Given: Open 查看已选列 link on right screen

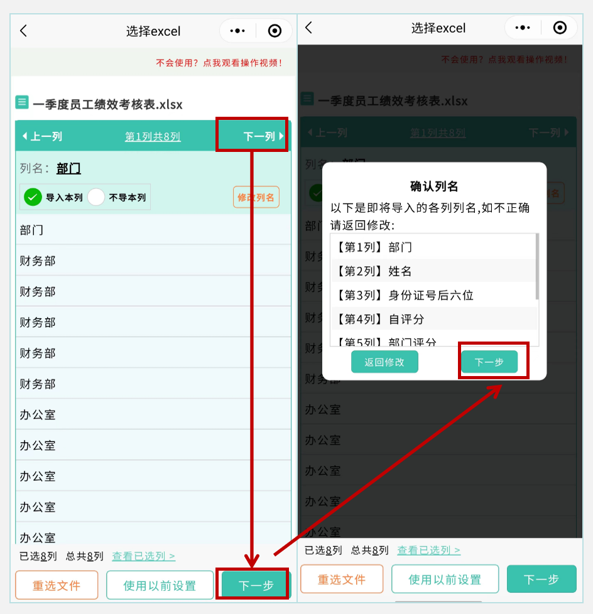Looking at the screenshot, I should pos(429,550).
